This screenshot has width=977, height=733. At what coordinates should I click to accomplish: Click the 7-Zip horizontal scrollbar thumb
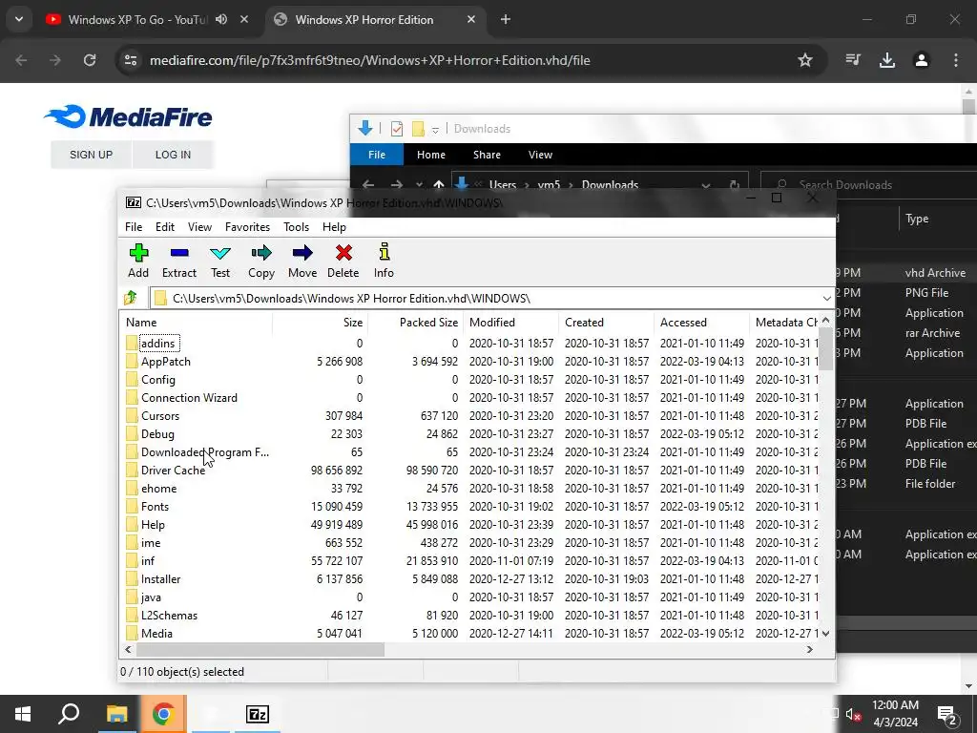(x=260, y=649)
